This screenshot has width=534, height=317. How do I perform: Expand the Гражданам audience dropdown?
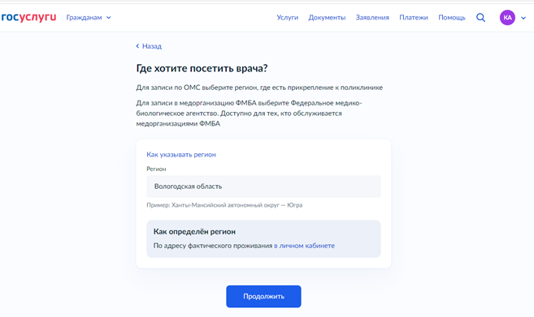89,17
